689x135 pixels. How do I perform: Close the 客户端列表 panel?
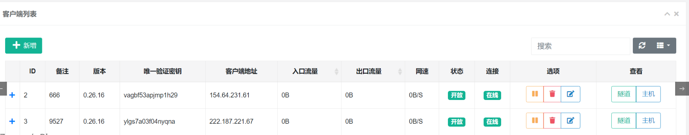click(676, 14)
